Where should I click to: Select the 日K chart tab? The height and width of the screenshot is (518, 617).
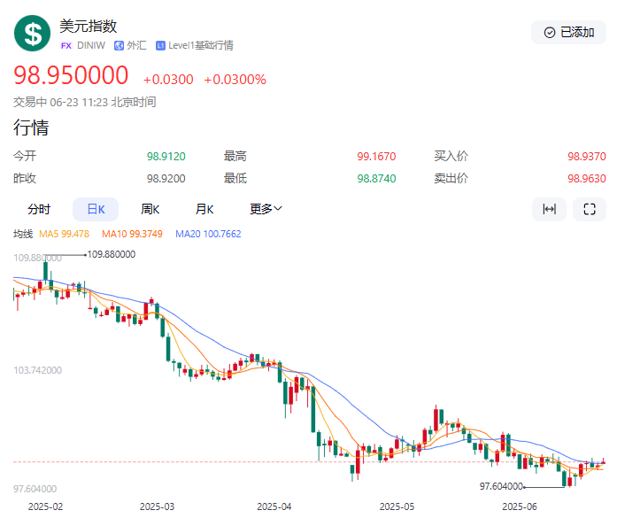coord(96,209)
